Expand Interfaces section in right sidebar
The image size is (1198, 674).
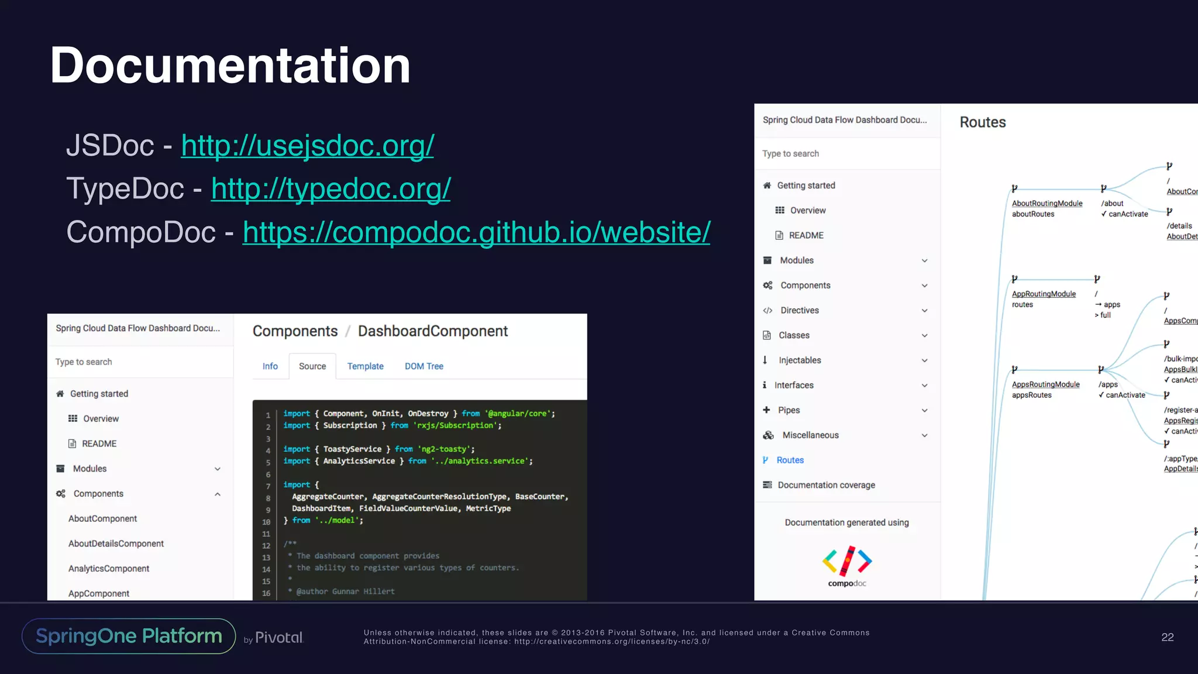pos(924,386)
